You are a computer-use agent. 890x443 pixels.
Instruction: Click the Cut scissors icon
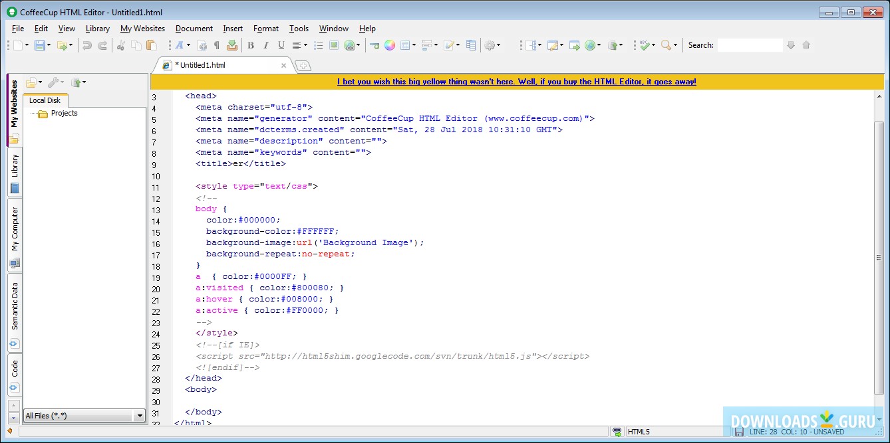[121, 45]
